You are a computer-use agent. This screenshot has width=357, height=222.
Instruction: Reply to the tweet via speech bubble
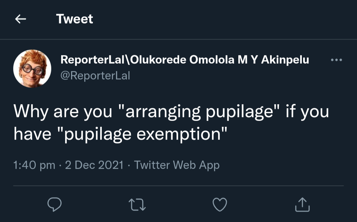[55, 205]
